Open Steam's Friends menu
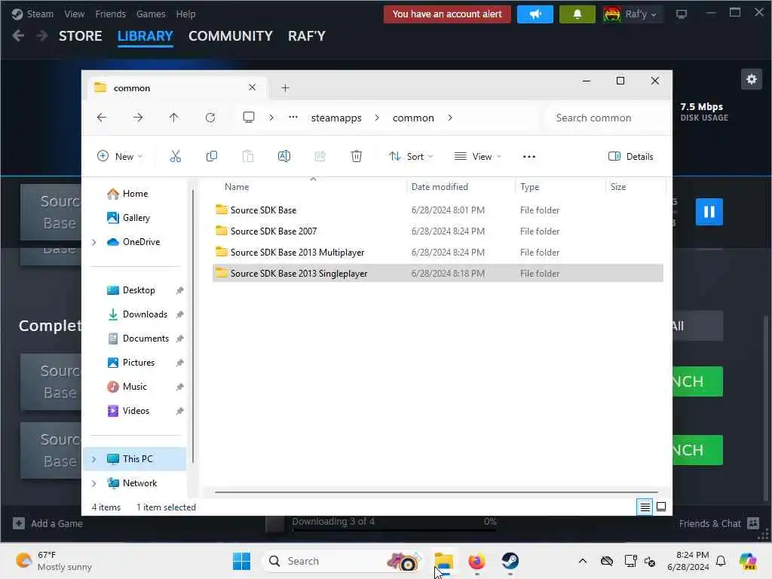 pos(111,14)
